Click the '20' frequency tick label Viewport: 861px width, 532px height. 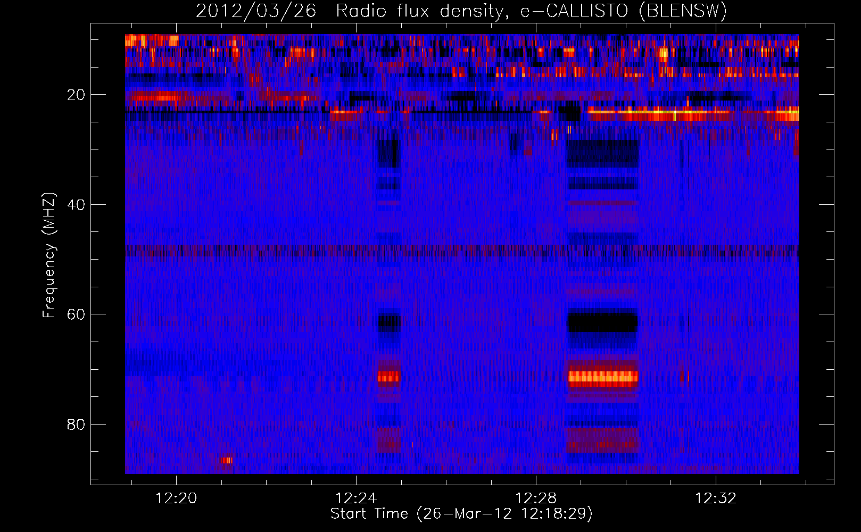click(x=76, y=95)
